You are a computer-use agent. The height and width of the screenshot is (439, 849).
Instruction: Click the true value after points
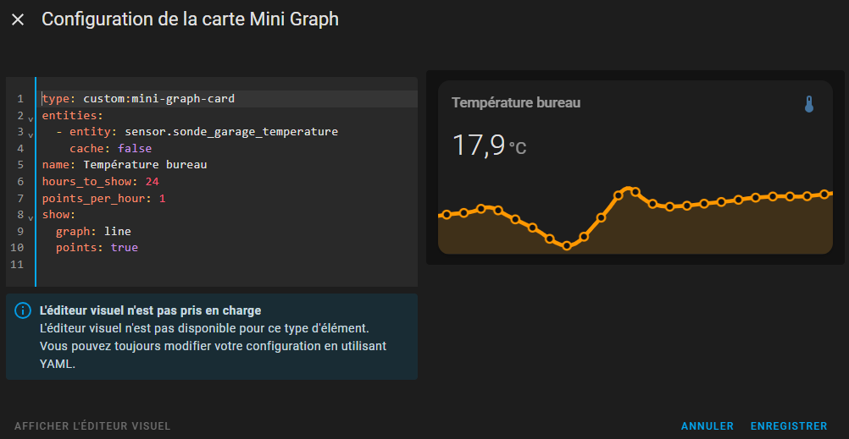pyautogui.click(x=124, y=248)
